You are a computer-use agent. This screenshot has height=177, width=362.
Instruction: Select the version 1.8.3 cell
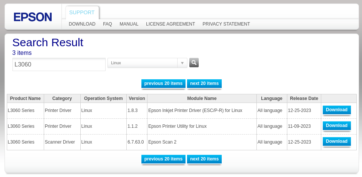[137, 110]
